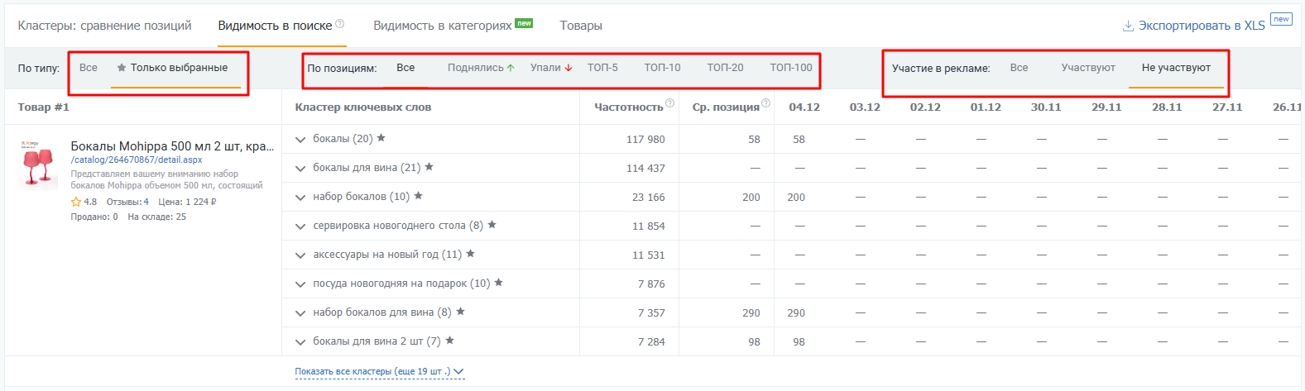Click Экспортировать в XLS link

(1201, 26)
